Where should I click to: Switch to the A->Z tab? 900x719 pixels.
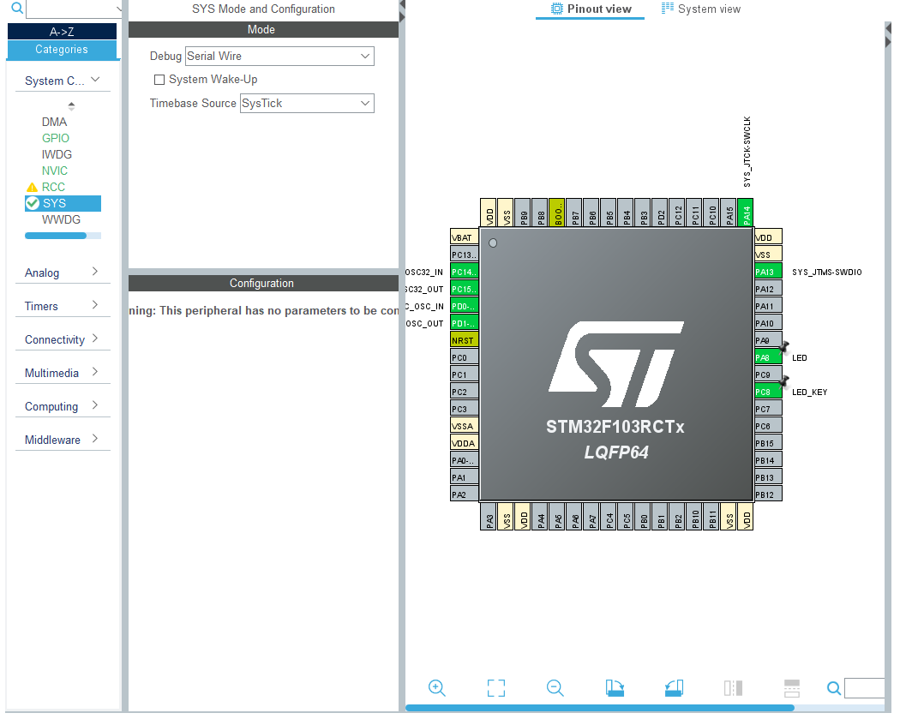point(62,32)
